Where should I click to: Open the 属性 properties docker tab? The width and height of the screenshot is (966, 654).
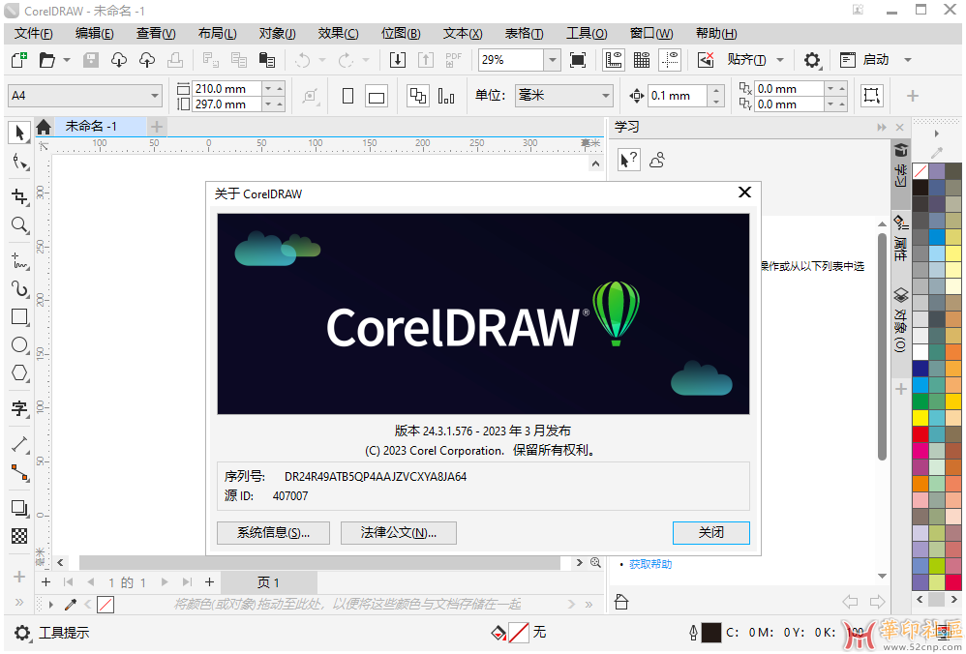tap(900, 238)
